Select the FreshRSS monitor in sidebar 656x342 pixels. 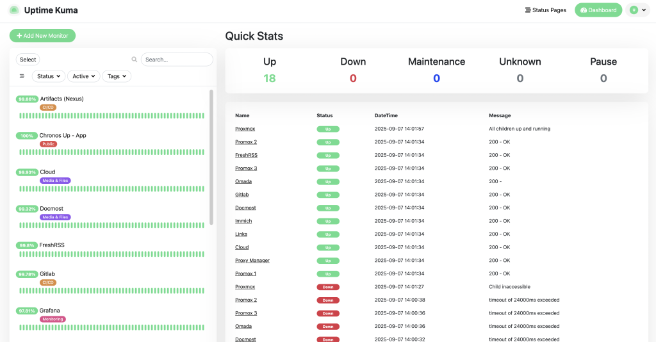click(52, 245)
